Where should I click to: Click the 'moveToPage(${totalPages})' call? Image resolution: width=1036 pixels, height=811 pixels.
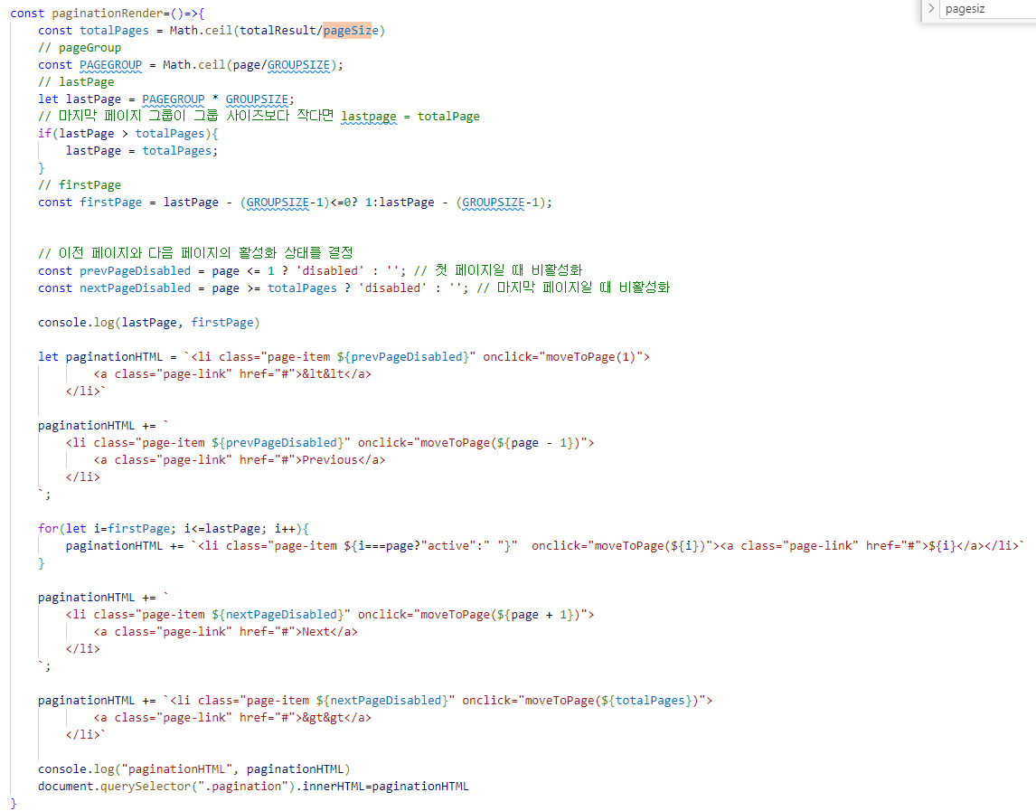pos(612,701)
